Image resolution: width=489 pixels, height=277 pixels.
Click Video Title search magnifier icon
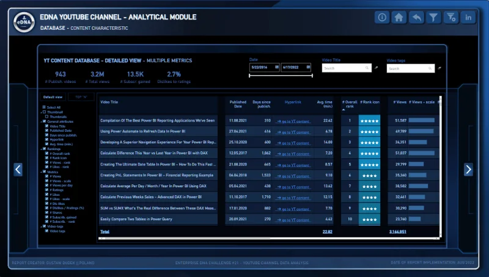pyautogui.click(x=367, y=68)
